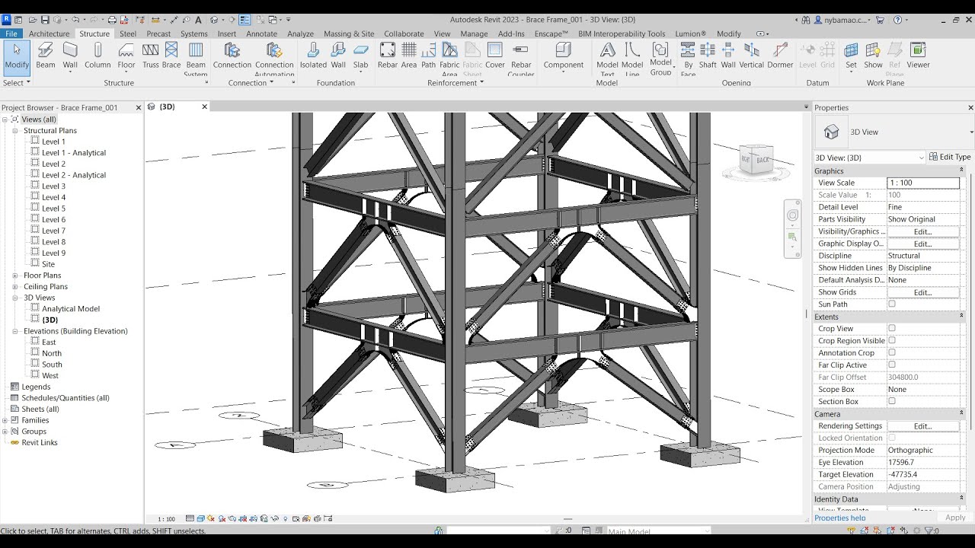The height and width of the screenshot is (548, 975).
Task: Choose the Model Line tool
Action: click(632, 59)
